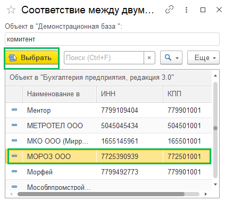Clear the search field with the x button
Viewport: 225px width, 201px height.
click(x=149, y=58)
